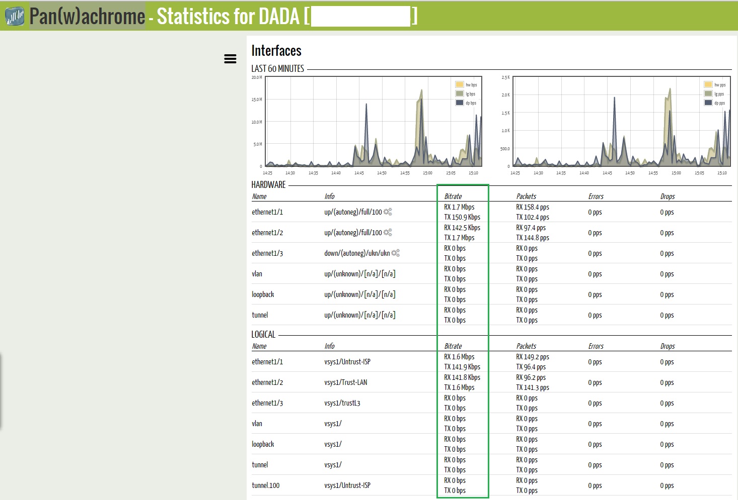Click 'vsys1/trustL3' info text
The image size is (738, 500).
pos(342,403)
